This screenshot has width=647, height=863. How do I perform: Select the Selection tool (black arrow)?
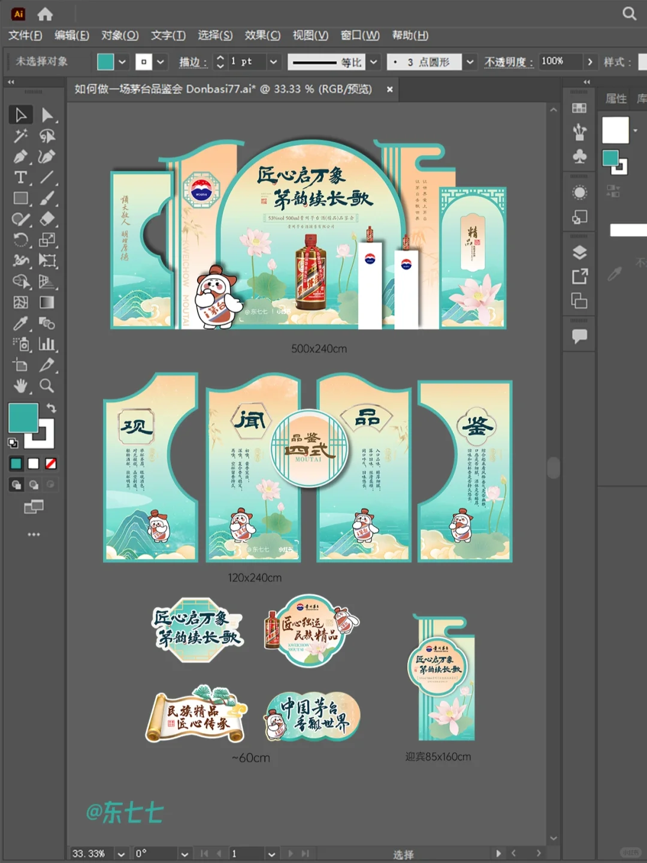tap(20, 114)
